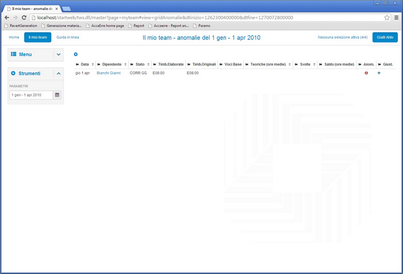Viewport: 403px width, 274px height.
Task: Open the Gialli Aldo user button
Action: click(x=385, y=38)
